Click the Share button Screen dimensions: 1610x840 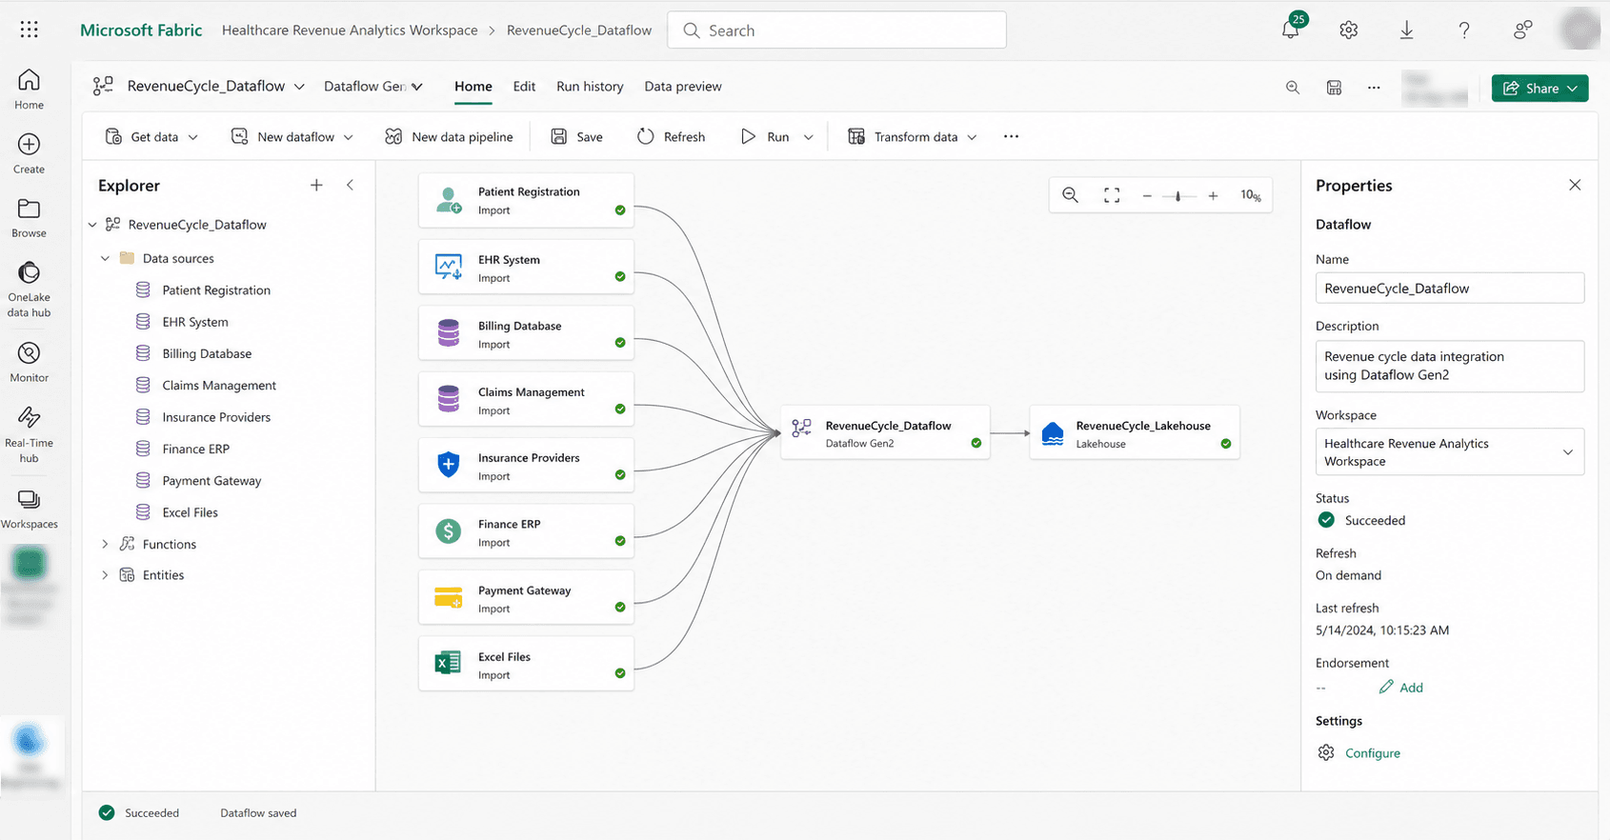tap(1540, 88)
